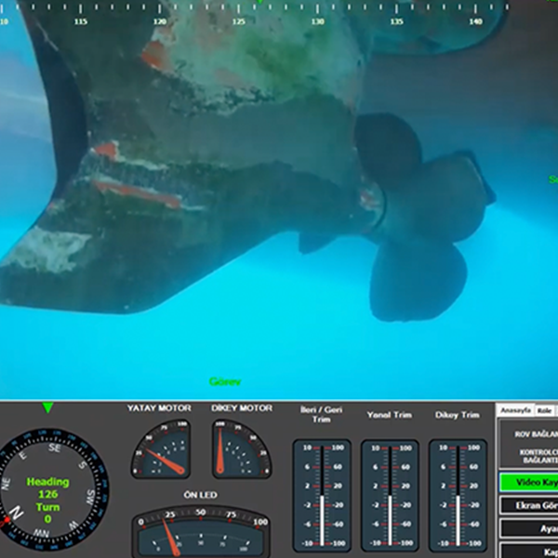Toggle the green Video Kayıt button
558x558 pixels.
pyautogui.click(x=531, y=483)
